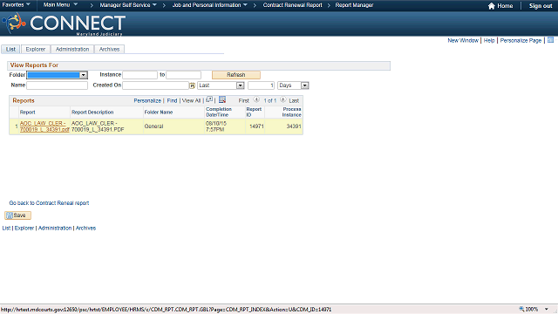Screen dimensions: 558x314
Task: Open the Created On calendar picker
Action: [192, 85]
